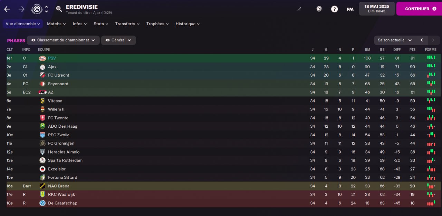The width and height of the screenshot is (442, 216).
Task: Open the help question mark icon
Action: pos(334,9)
